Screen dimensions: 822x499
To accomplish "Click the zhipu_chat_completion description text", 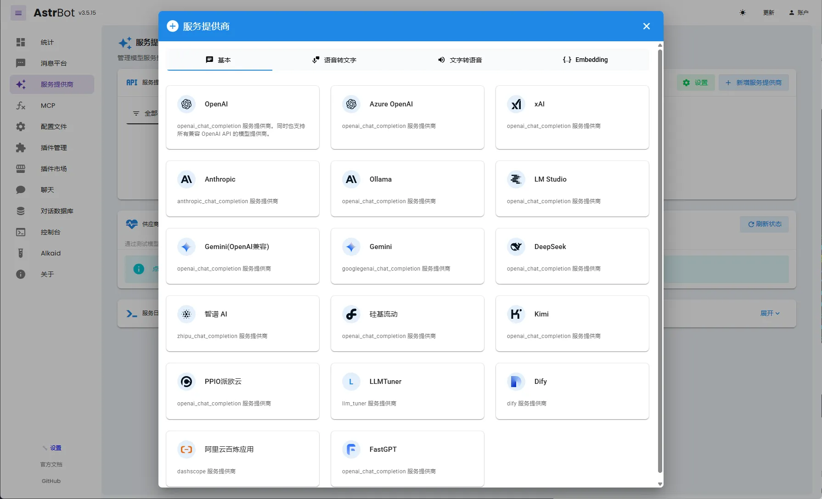I will click(x=222, y=336).
